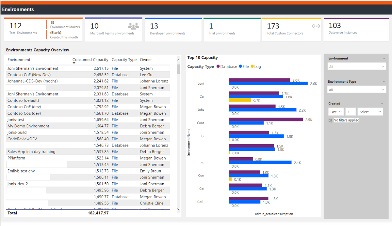Click the Created this month label
The image size is (392, 226).
64,37
